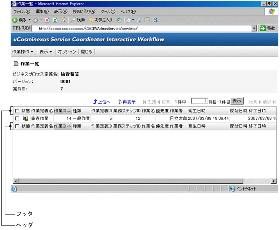Click the 次頁 (next page) navigation arrow
Screen dimensions: 280x230
tap(260, 102)
